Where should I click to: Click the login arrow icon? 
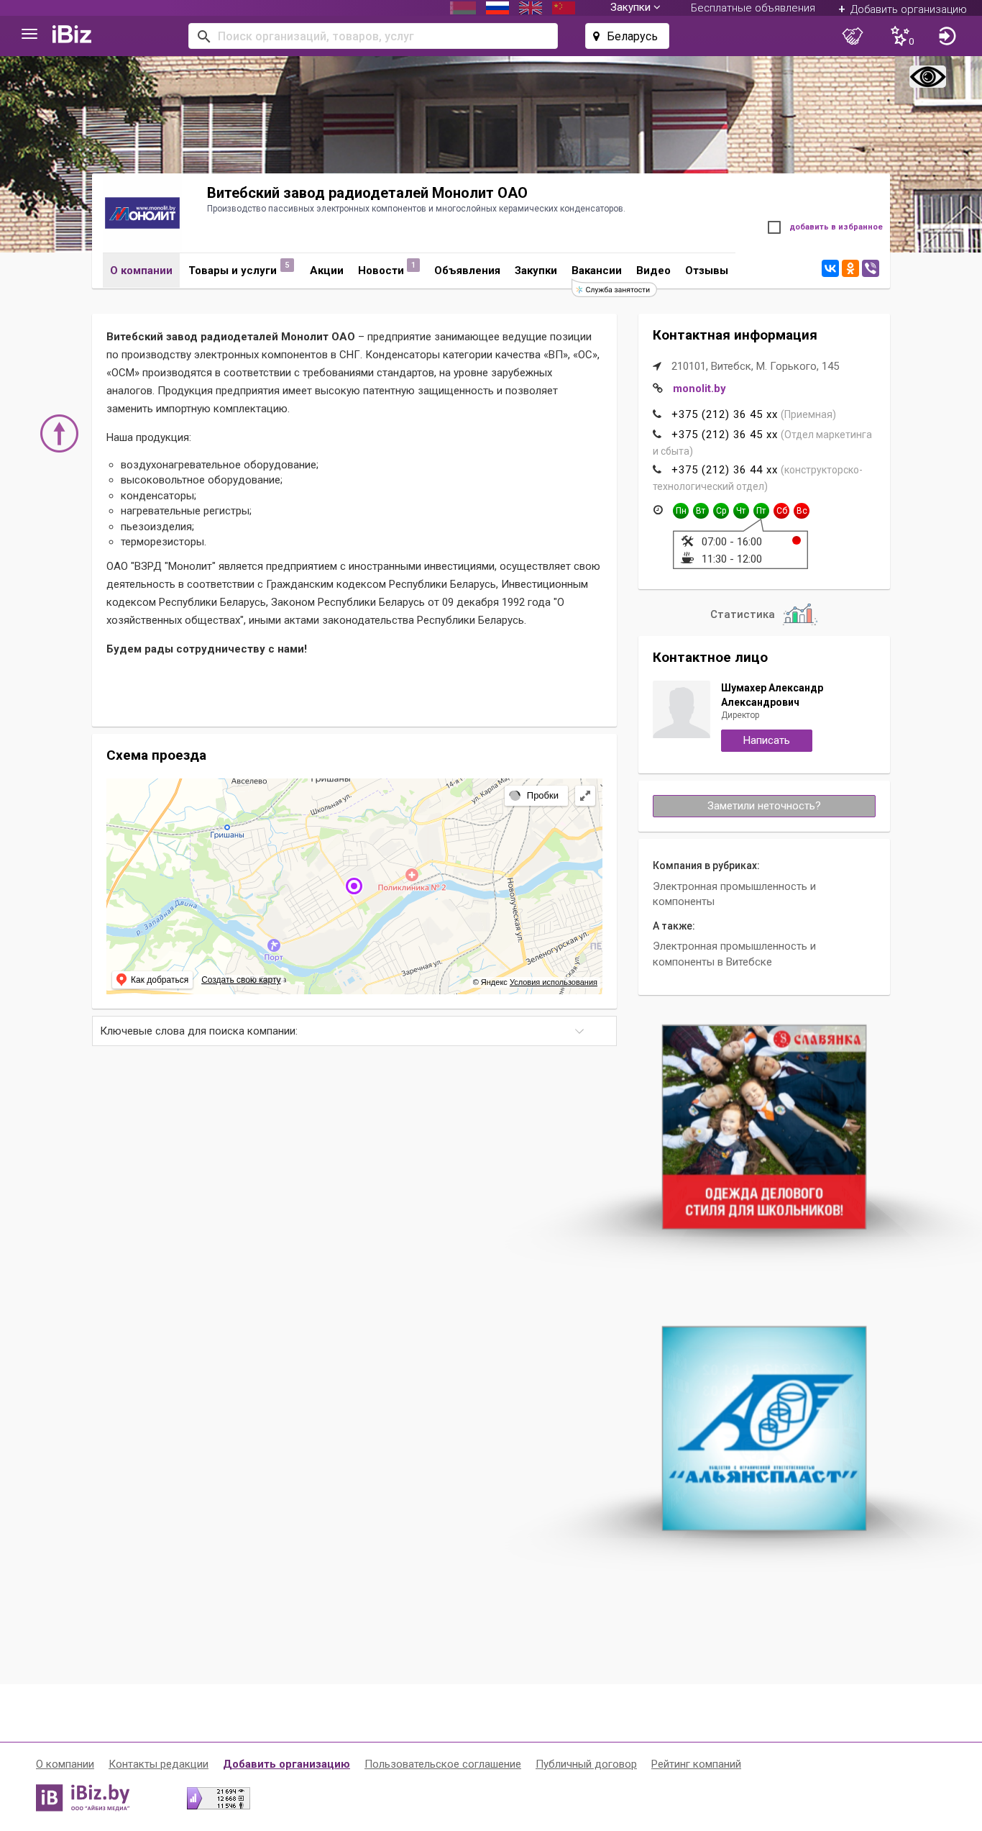947,36
